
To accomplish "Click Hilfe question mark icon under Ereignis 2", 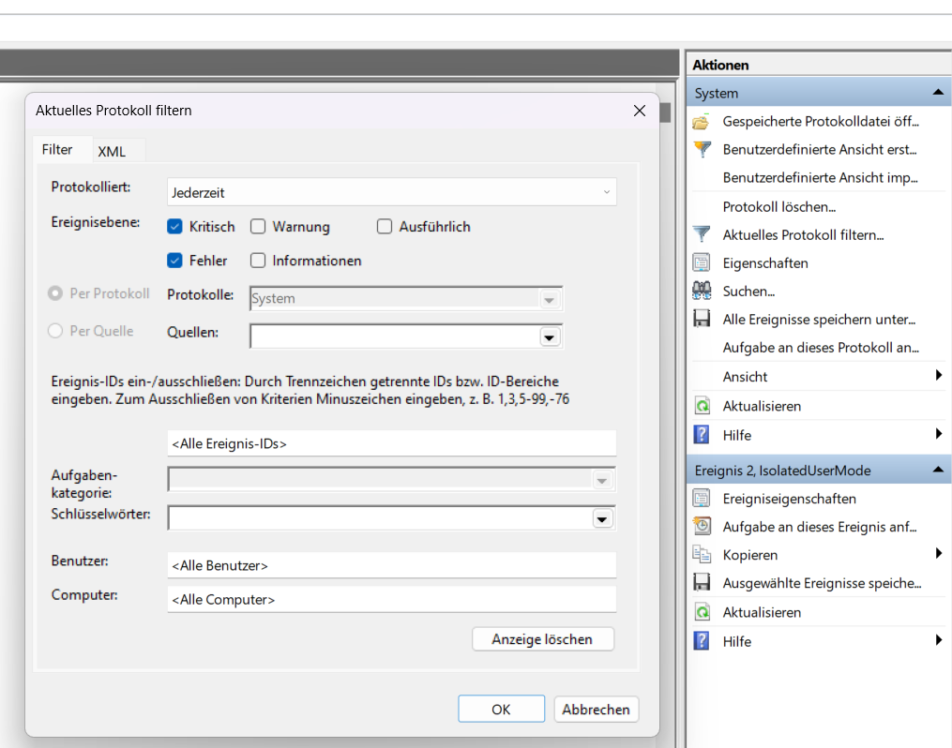I will pos(702,641).
